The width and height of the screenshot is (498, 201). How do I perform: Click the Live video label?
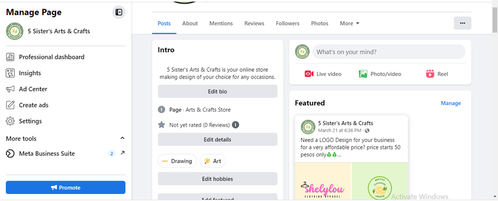pyautogui.click(x=329, y=74)
